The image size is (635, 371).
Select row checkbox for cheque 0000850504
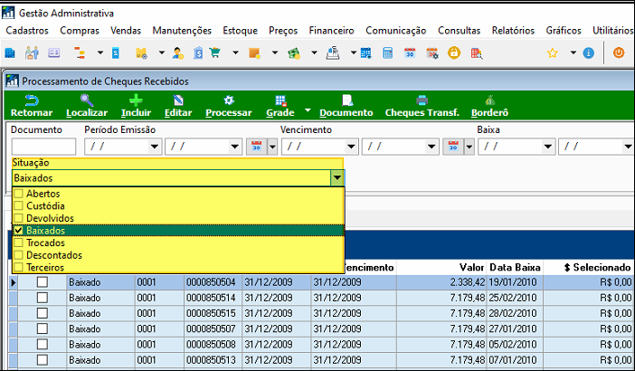point(42,282)
